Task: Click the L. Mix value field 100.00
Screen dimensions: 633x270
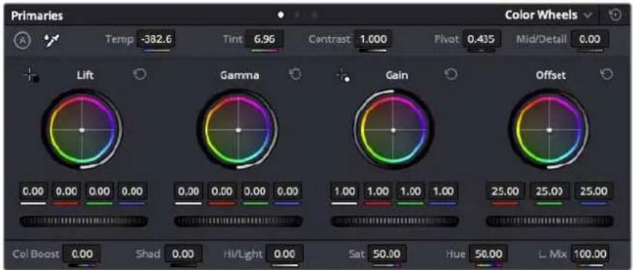Action: point(590,254)
